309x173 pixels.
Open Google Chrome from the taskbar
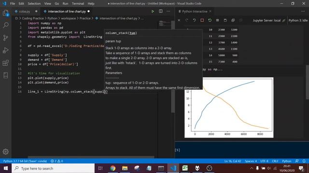(x=112, y=168)
